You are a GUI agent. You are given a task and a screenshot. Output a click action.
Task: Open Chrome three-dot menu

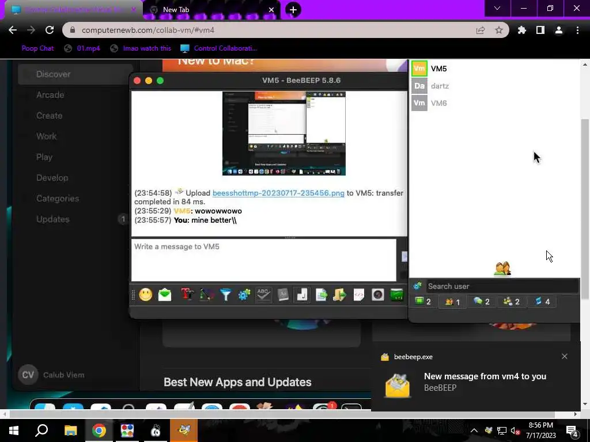[x=577, y=30]
